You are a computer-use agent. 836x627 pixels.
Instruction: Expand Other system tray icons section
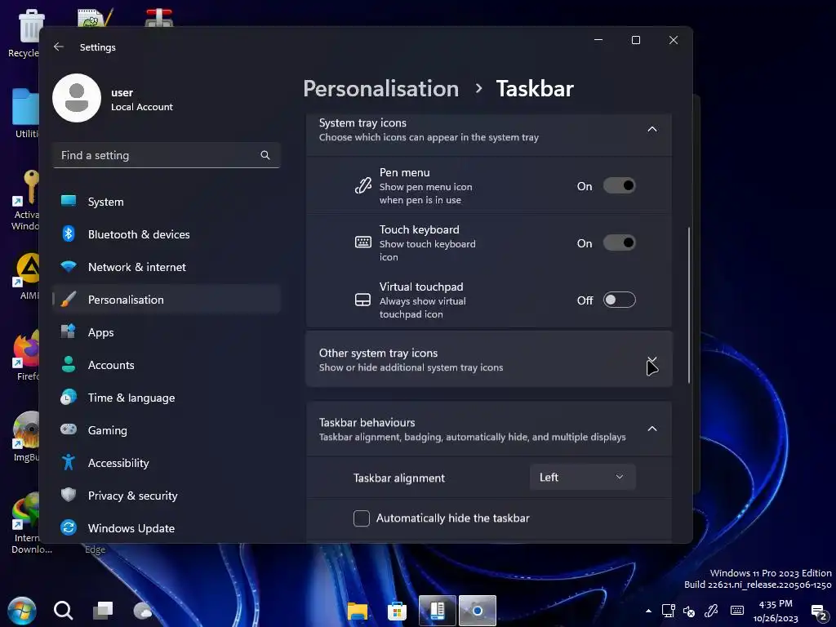(652, 360)
